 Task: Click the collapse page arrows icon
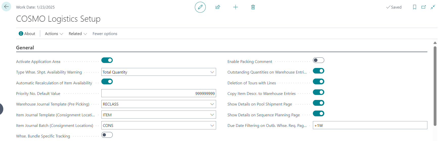pos(433,7)
